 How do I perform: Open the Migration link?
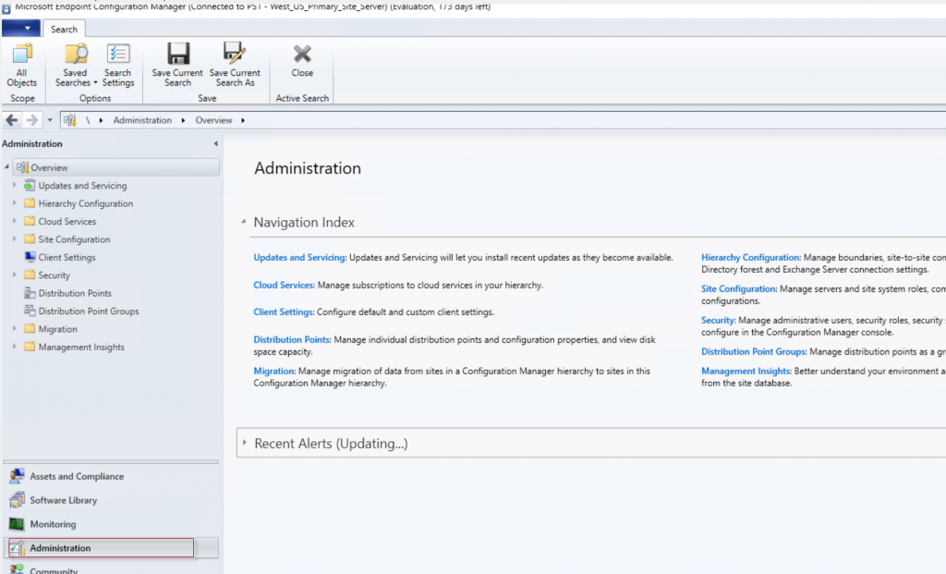[274, 372]
